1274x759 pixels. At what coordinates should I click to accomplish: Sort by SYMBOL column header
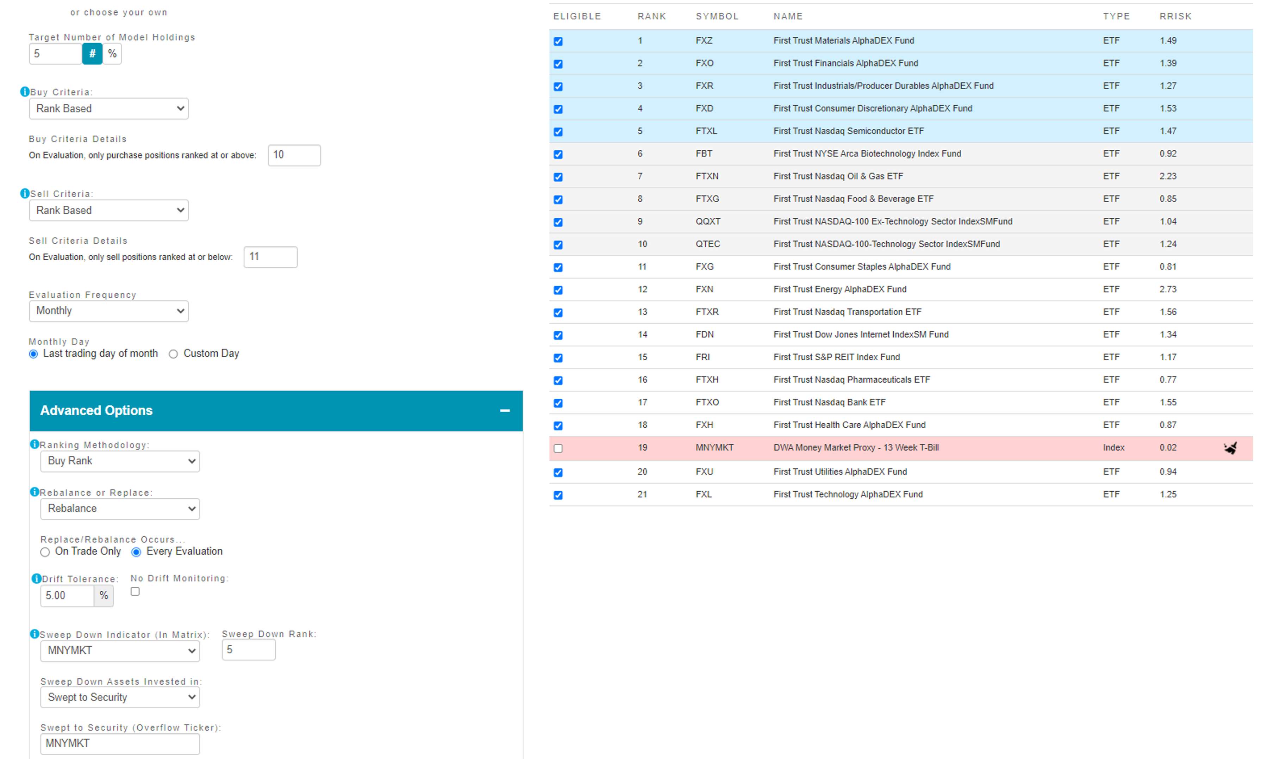717,16
